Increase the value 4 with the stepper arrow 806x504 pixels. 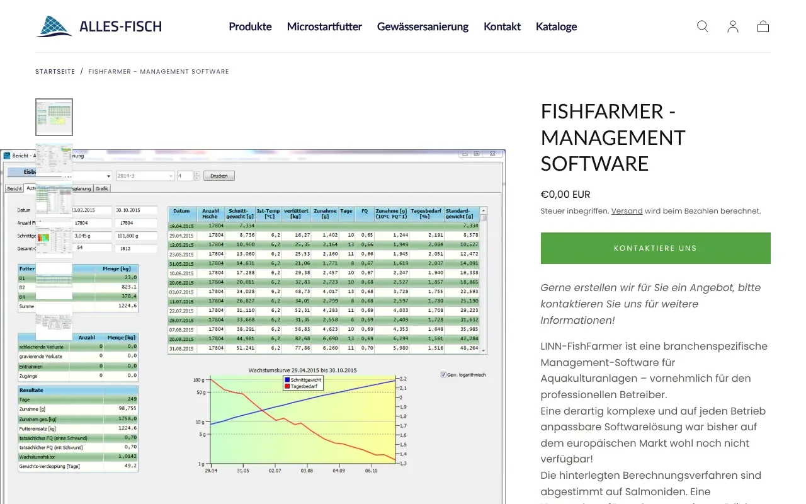point(196,173)
